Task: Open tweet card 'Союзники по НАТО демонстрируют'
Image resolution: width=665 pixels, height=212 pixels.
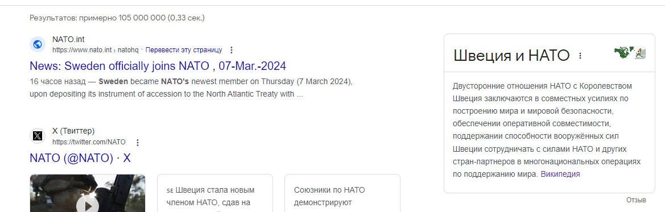Action: [342, 193]
